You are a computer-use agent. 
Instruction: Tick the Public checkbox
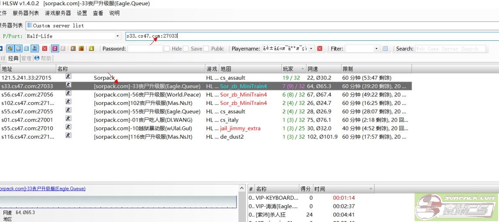click(206, 49)
